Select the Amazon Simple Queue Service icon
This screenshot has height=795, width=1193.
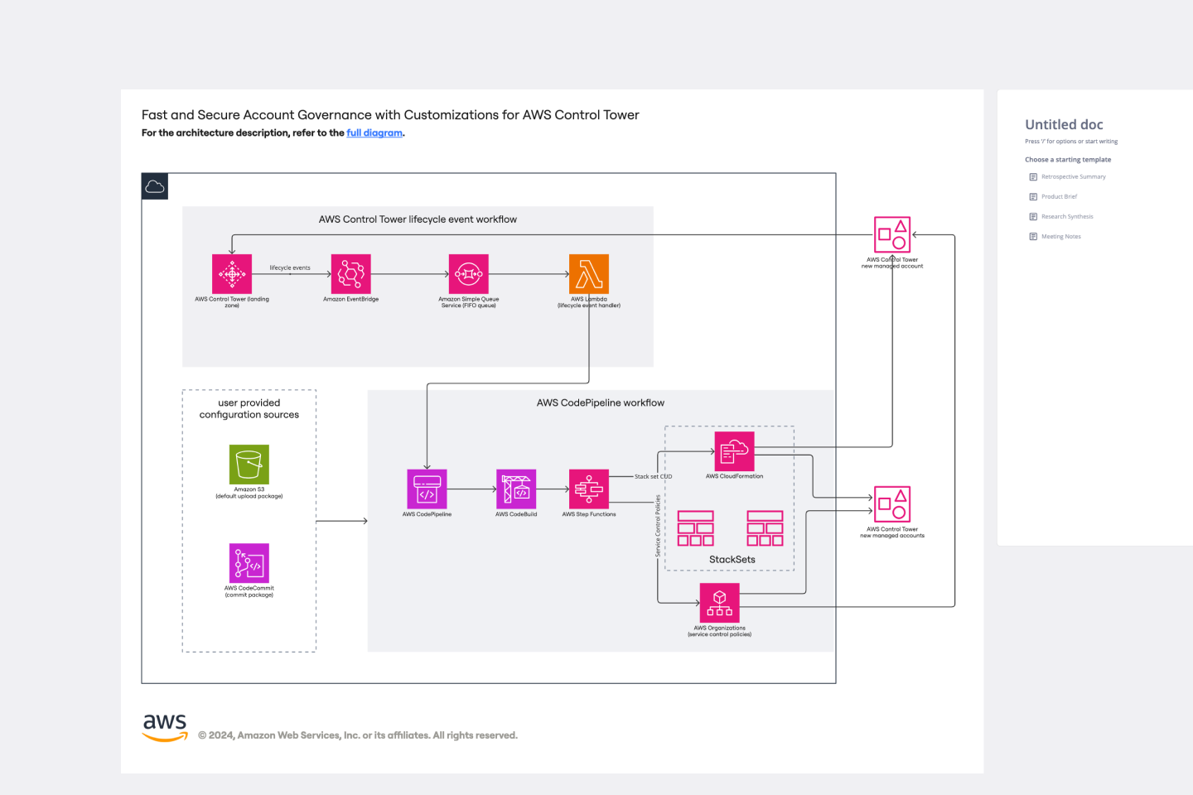[469, 274]
